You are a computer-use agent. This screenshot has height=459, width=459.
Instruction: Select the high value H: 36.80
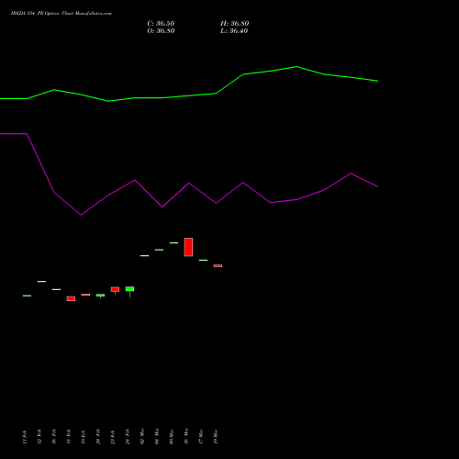pos(234,24)
